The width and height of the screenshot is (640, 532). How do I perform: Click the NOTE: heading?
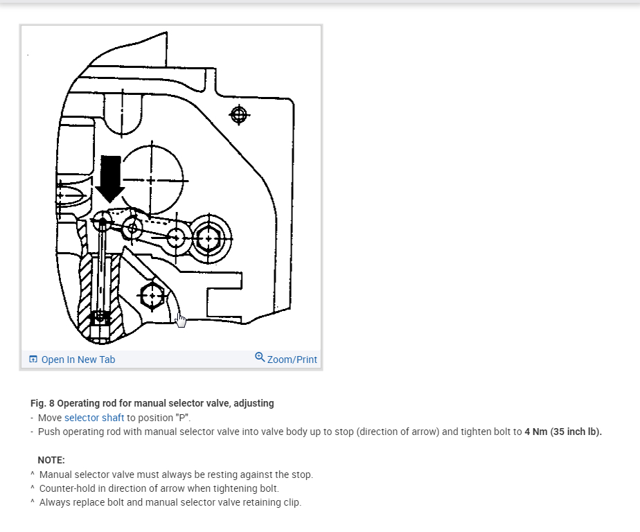[x=51, y=460]
